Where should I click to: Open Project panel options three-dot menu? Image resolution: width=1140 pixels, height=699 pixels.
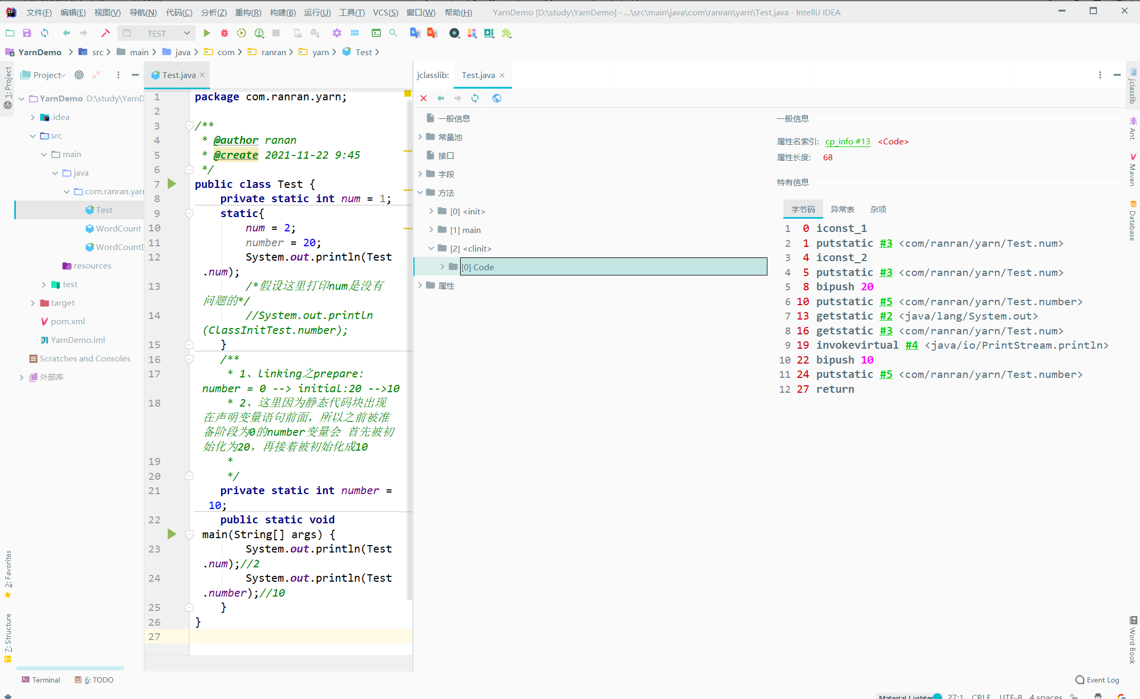[118, 75]
